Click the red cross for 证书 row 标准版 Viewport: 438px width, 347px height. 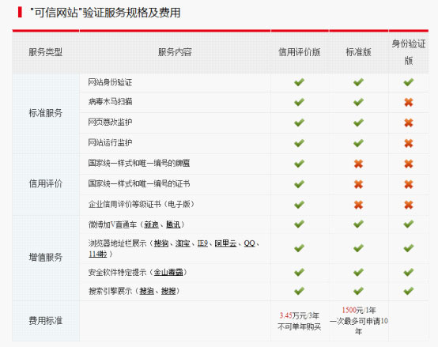[358, 184]
